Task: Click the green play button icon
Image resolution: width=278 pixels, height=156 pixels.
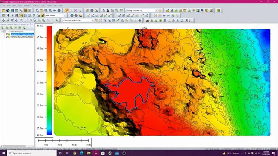Action: click(155, 15)
